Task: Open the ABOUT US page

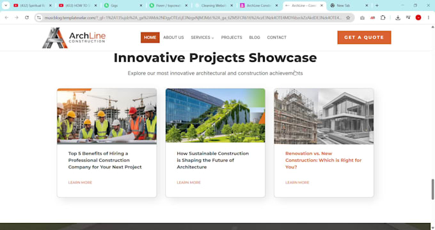Action: (173, 38)
